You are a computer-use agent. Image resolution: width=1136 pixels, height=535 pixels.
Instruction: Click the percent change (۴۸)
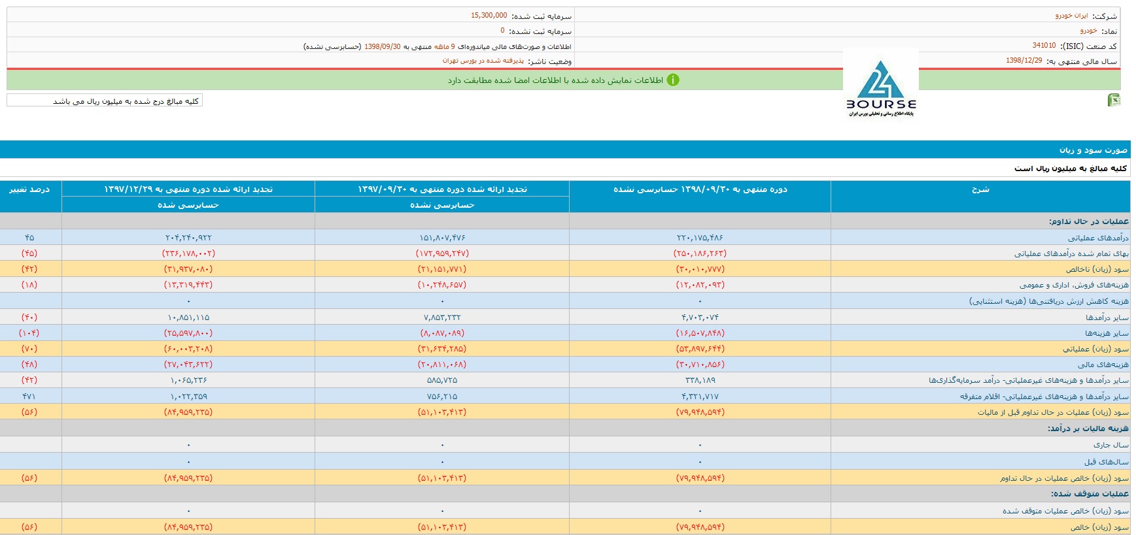point(29,365)
